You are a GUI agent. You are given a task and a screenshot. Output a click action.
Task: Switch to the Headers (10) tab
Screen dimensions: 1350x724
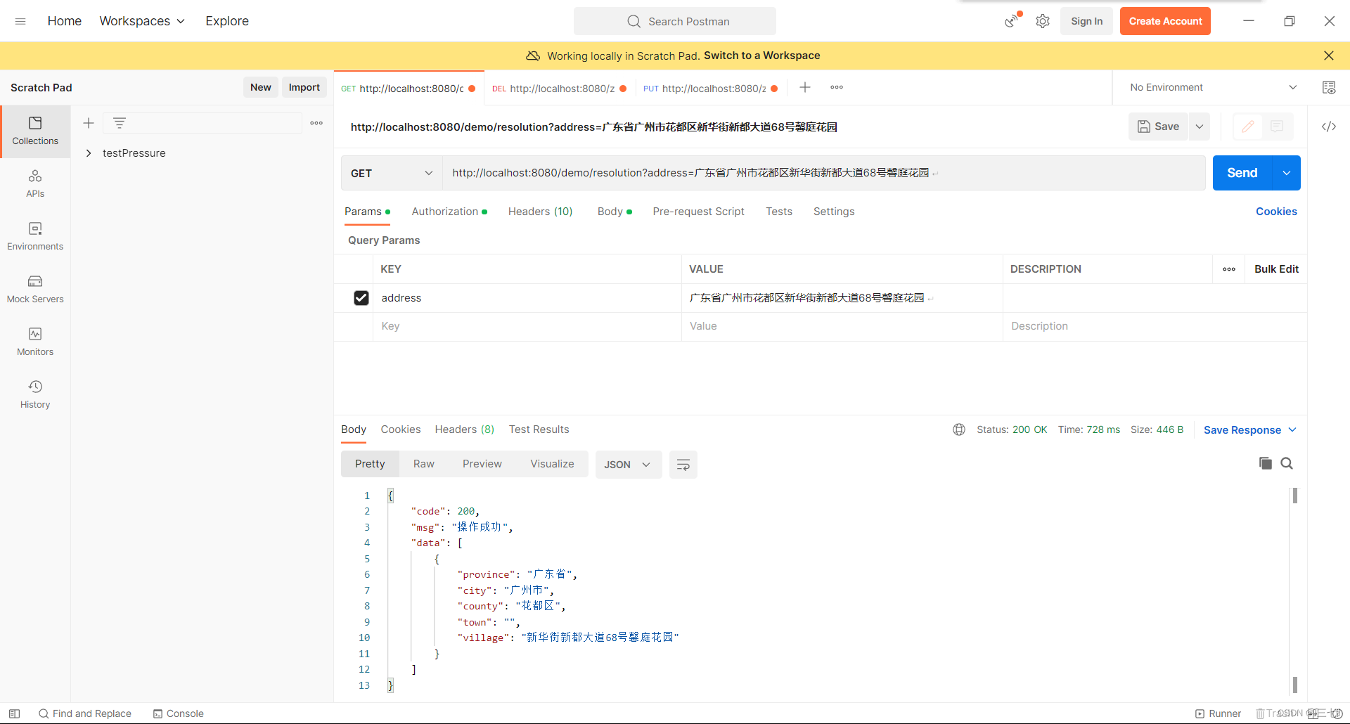pyautogui.click(x=540, y=212)
